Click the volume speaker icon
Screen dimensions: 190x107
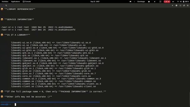click(x=181, y=1)
